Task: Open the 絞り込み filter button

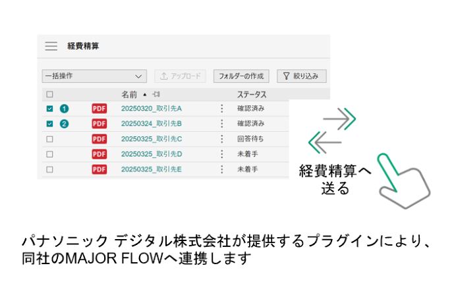Action: coord(302,76)
